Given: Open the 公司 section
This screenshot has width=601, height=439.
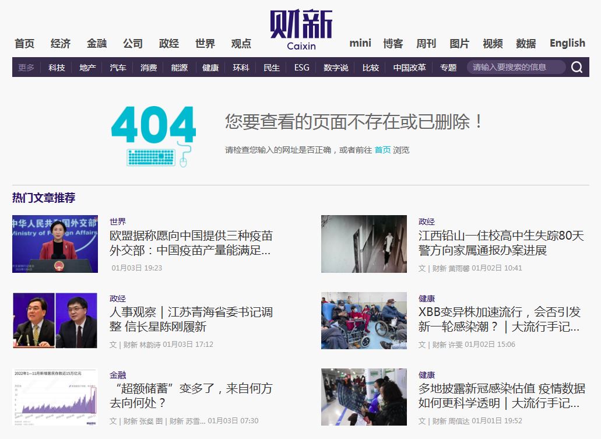Looking at the screenshot, I should [x=133, y=43].
